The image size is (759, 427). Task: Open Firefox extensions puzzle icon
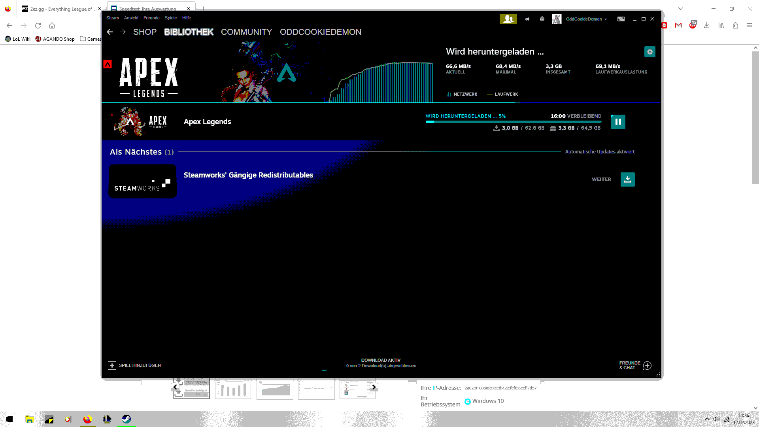coord(735,25)
